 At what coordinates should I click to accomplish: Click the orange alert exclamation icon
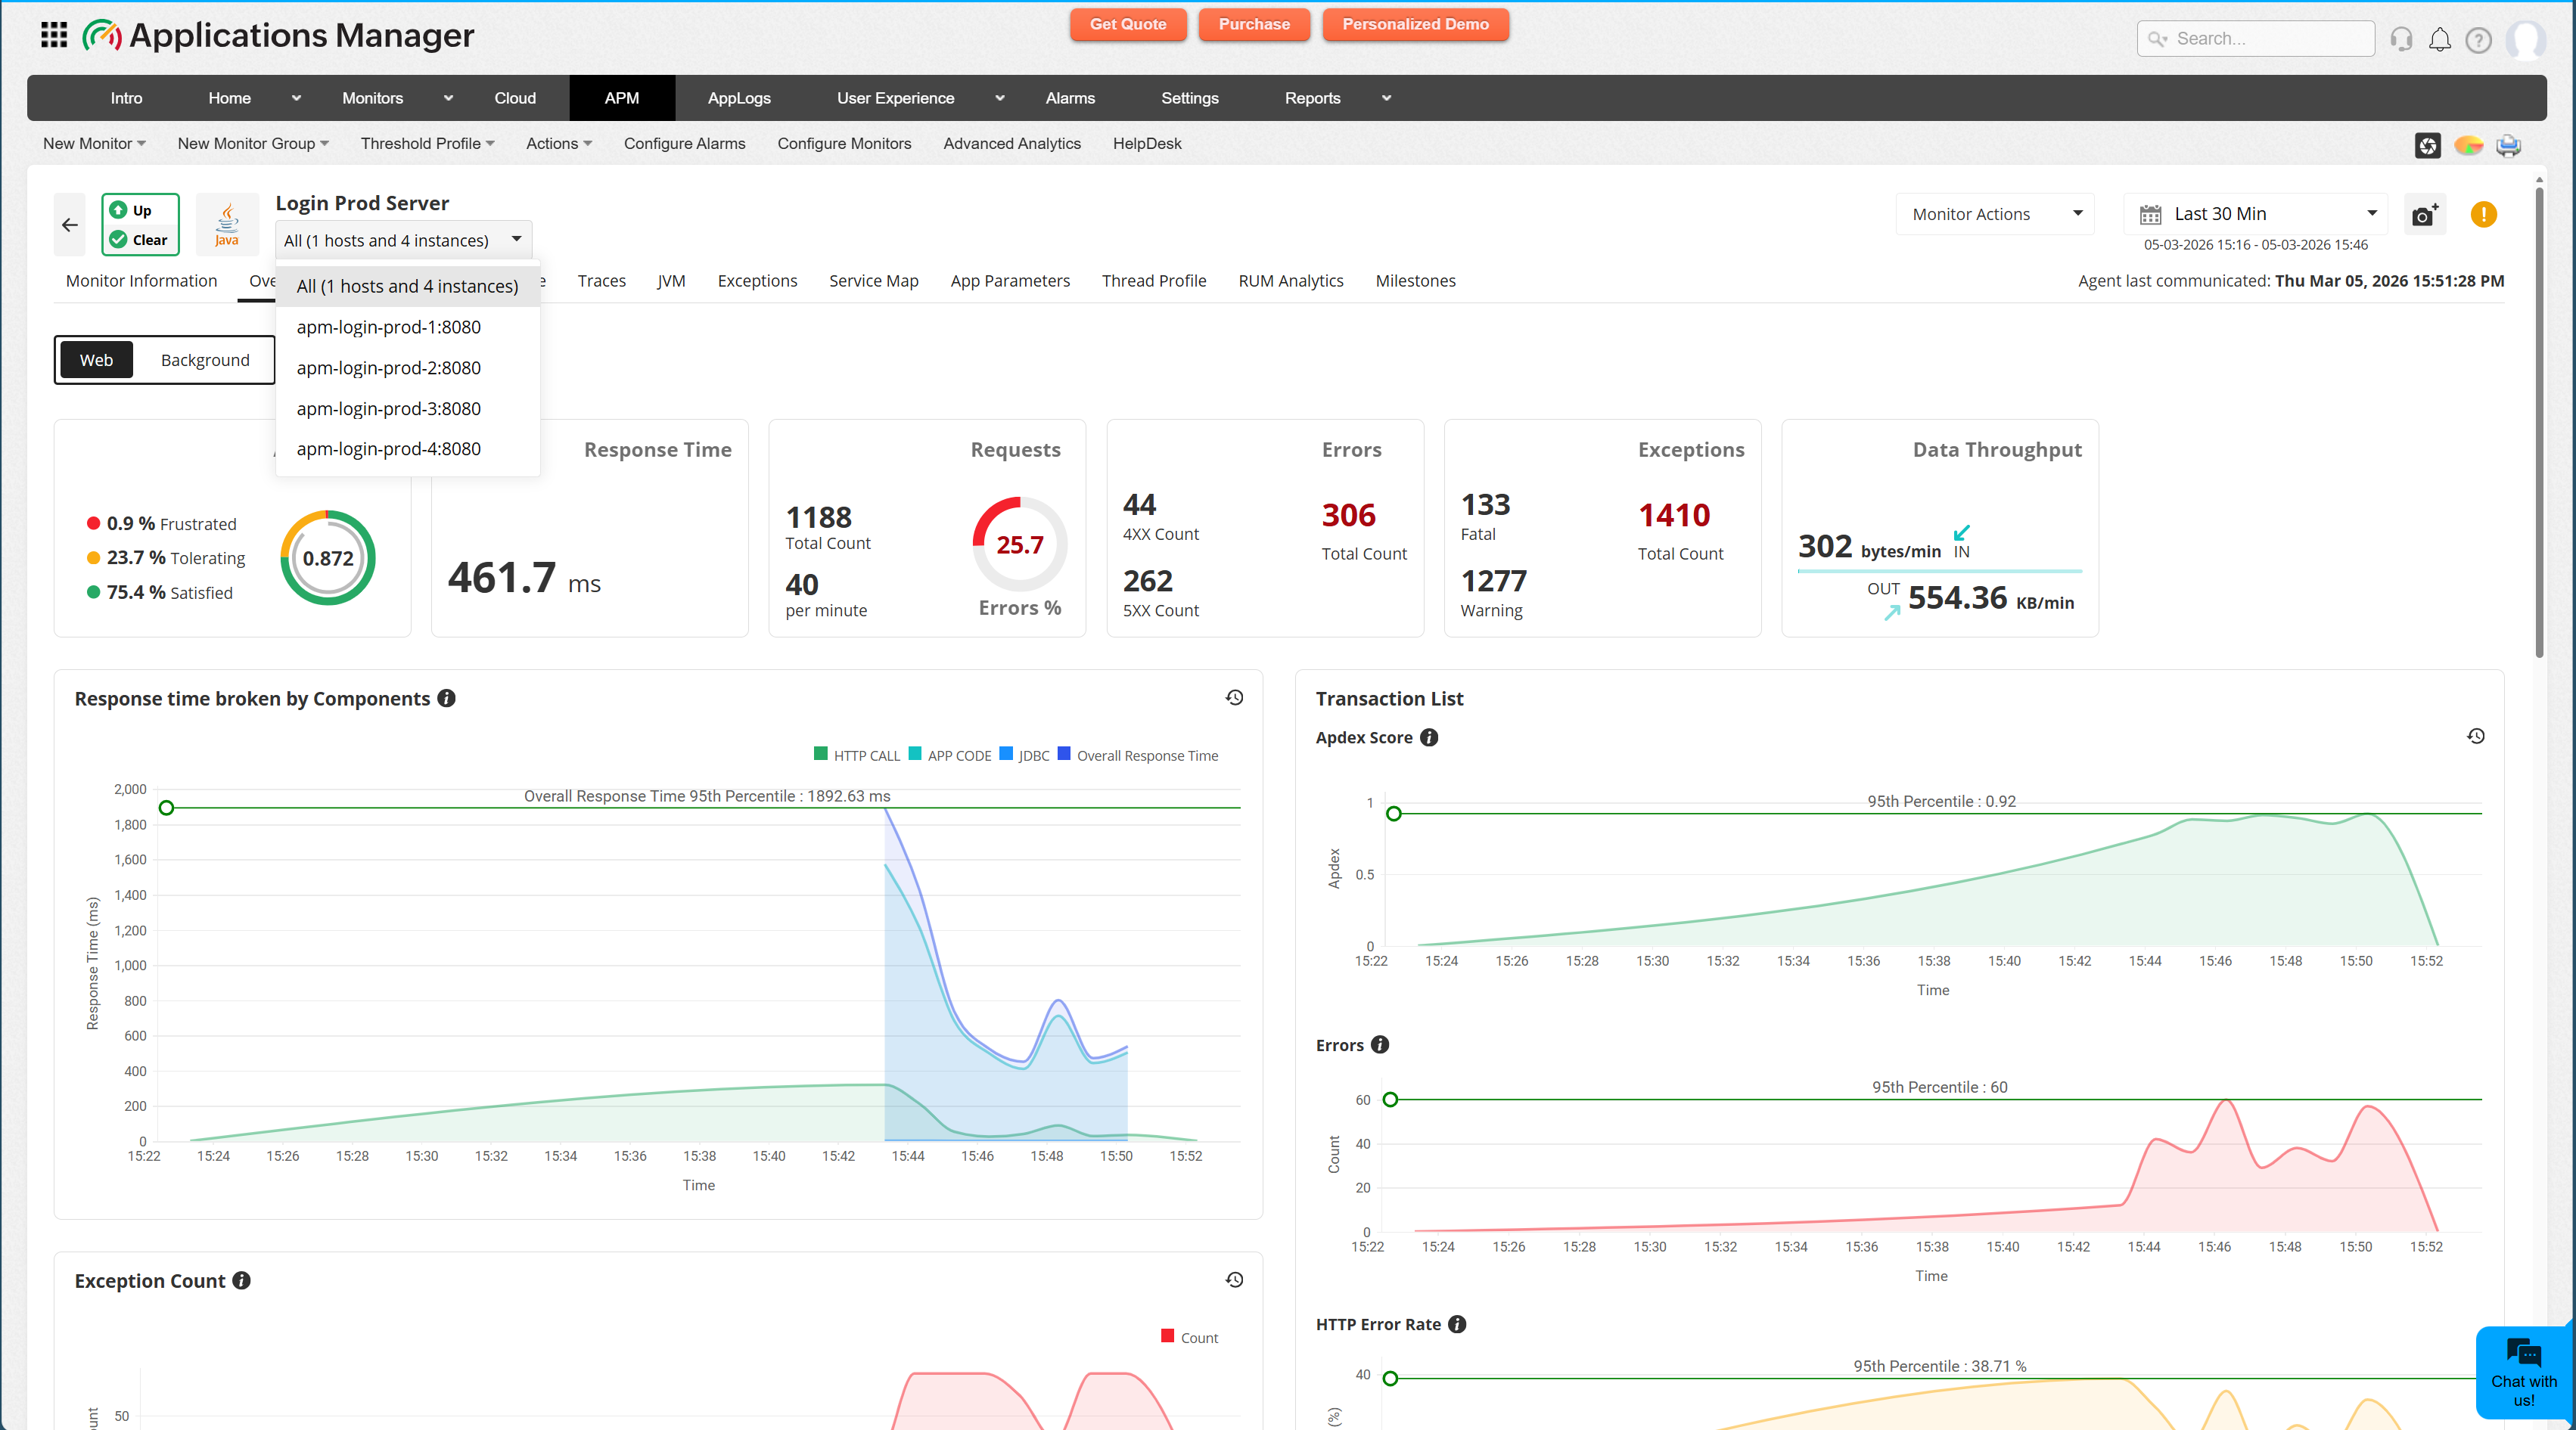(x=2483, y=214)
